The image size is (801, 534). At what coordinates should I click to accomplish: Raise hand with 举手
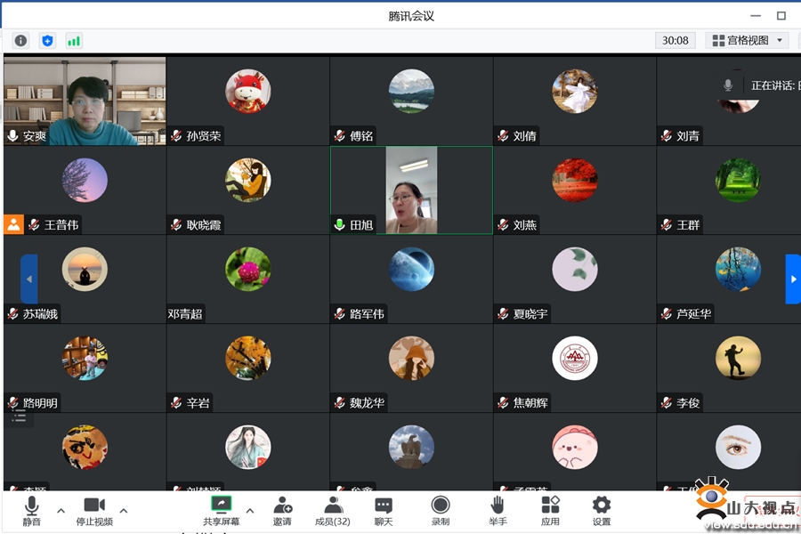498,511
